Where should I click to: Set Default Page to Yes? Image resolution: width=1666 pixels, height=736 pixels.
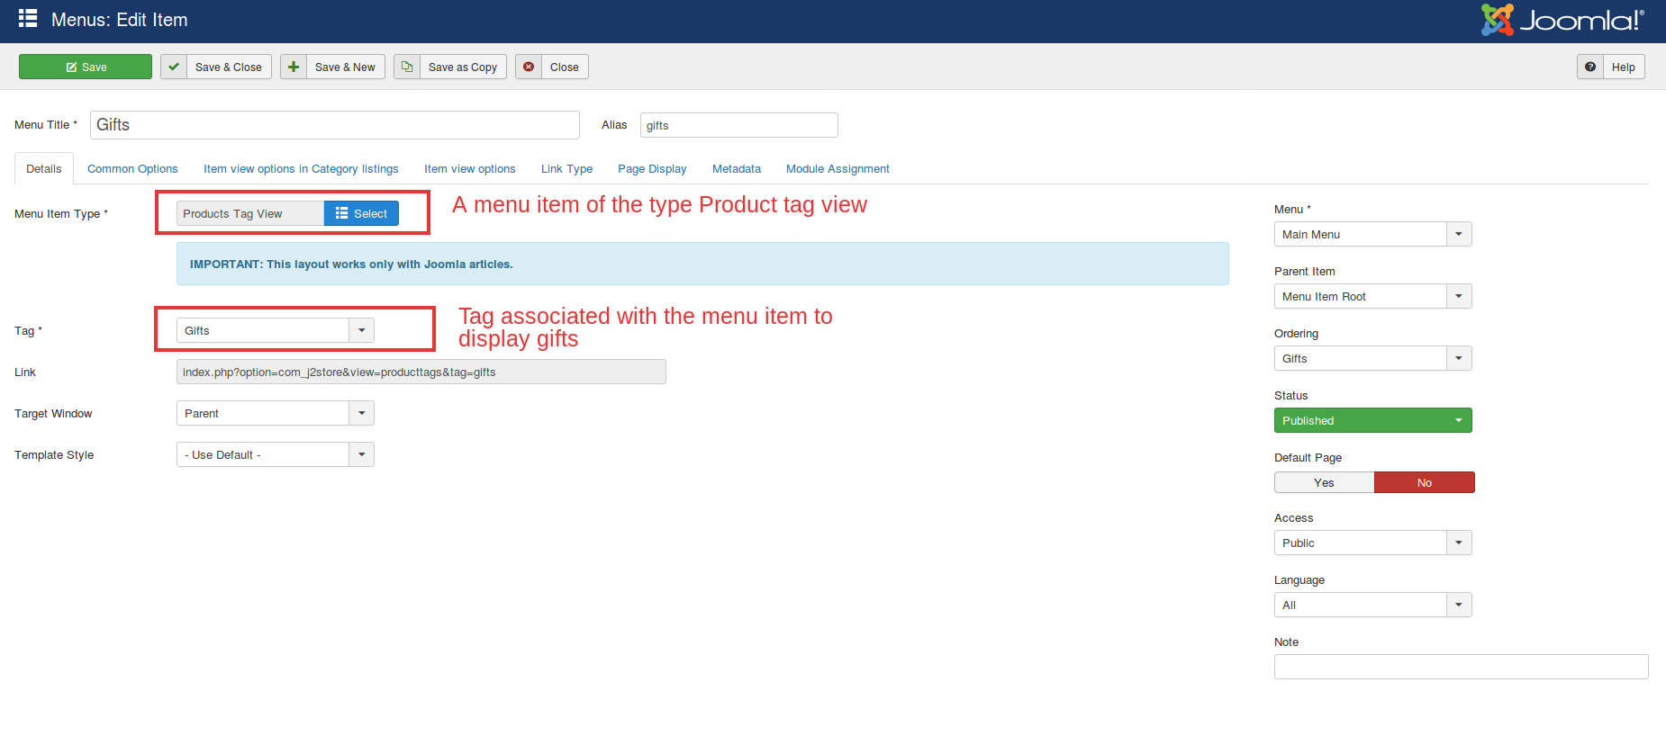tap(1324, 483)
